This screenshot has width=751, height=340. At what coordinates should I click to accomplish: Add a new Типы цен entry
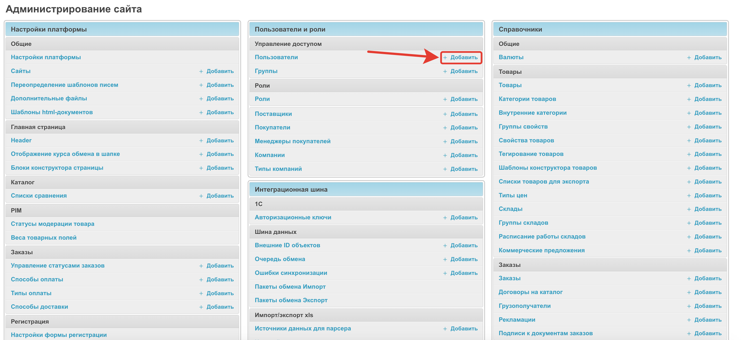point(708,196)
